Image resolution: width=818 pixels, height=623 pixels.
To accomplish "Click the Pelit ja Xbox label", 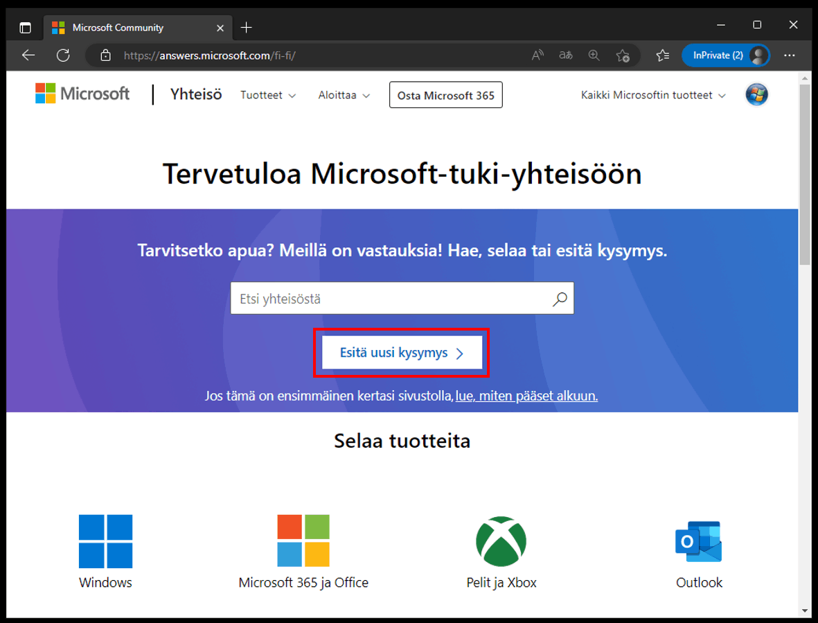I will [501, 582].
